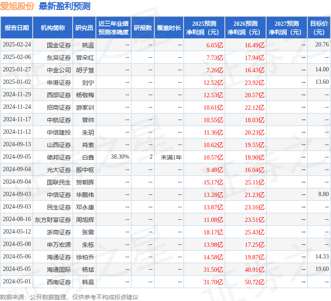331x301 pixels.
Task: Select the 机构简称 column header
Action: 53,28
